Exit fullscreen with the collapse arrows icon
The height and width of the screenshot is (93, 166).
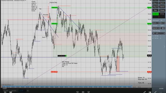pyautogui.click(x=155, y=92)
